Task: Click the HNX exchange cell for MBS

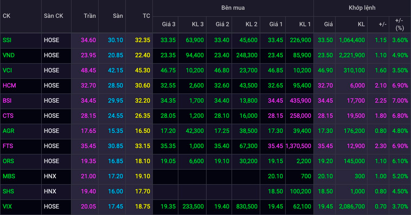Action: pyautogui.click(x=50, y=176)
